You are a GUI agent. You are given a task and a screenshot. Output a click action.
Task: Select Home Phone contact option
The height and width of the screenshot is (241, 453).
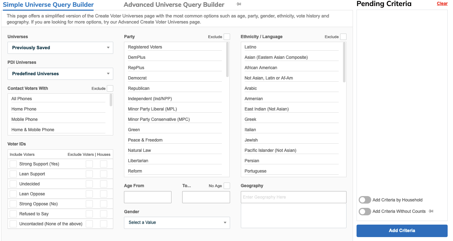click(58, 109)
